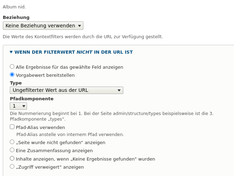The image size is (234, 176).
Task: Click the 'Vorgabewert bereitstellen' label text
Action: (45, 75)
